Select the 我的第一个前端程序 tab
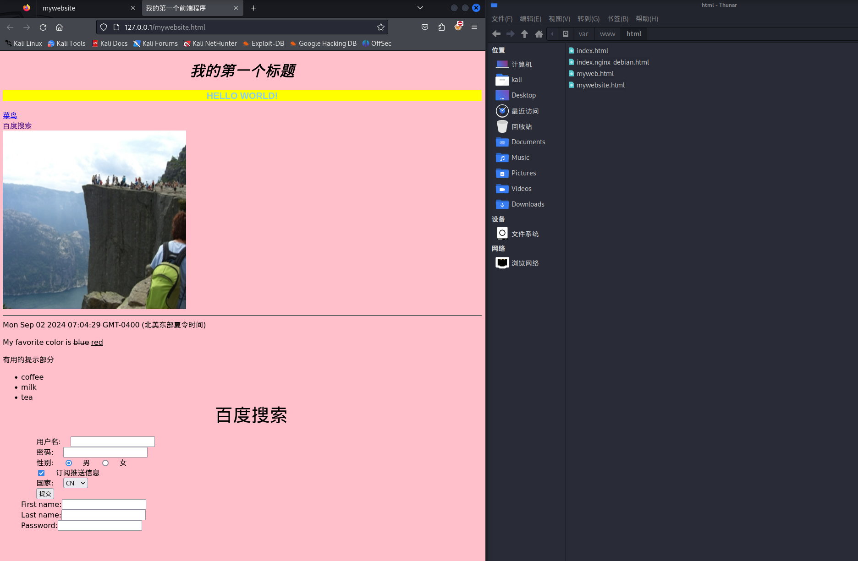 192,8
